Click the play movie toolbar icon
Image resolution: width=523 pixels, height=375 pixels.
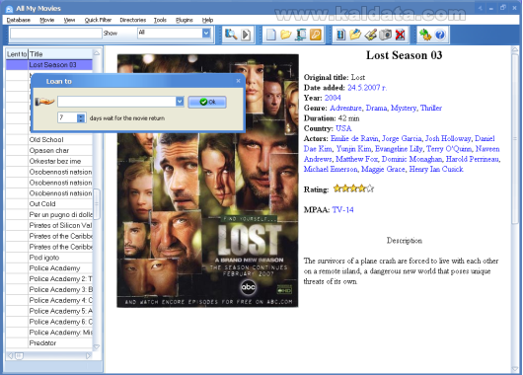[246, 35]
